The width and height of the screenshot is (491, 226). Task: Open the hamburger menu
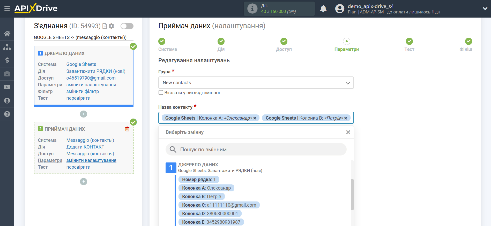coord(7,9)
